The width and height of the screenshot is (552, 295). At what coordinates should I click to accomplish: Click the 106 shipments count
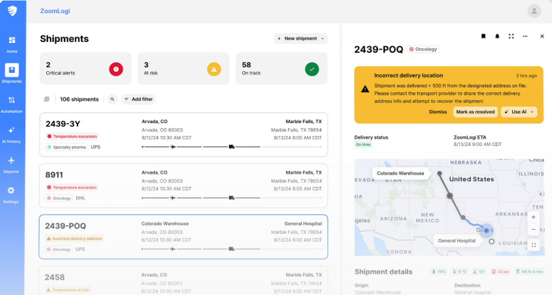[x=79, y=99]
